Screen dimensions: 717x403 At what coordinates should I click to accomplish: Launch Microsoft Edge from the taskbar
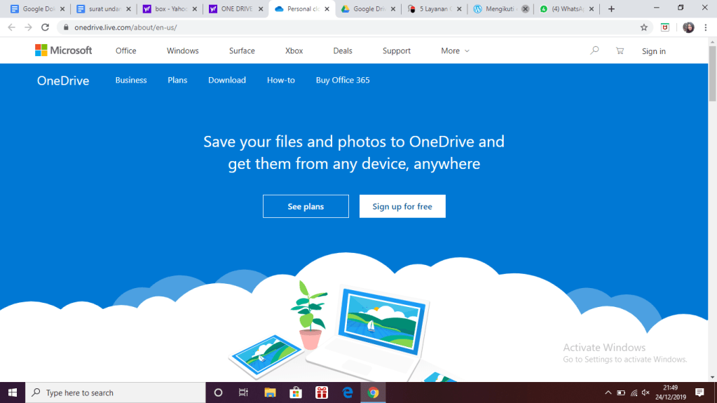347,392
